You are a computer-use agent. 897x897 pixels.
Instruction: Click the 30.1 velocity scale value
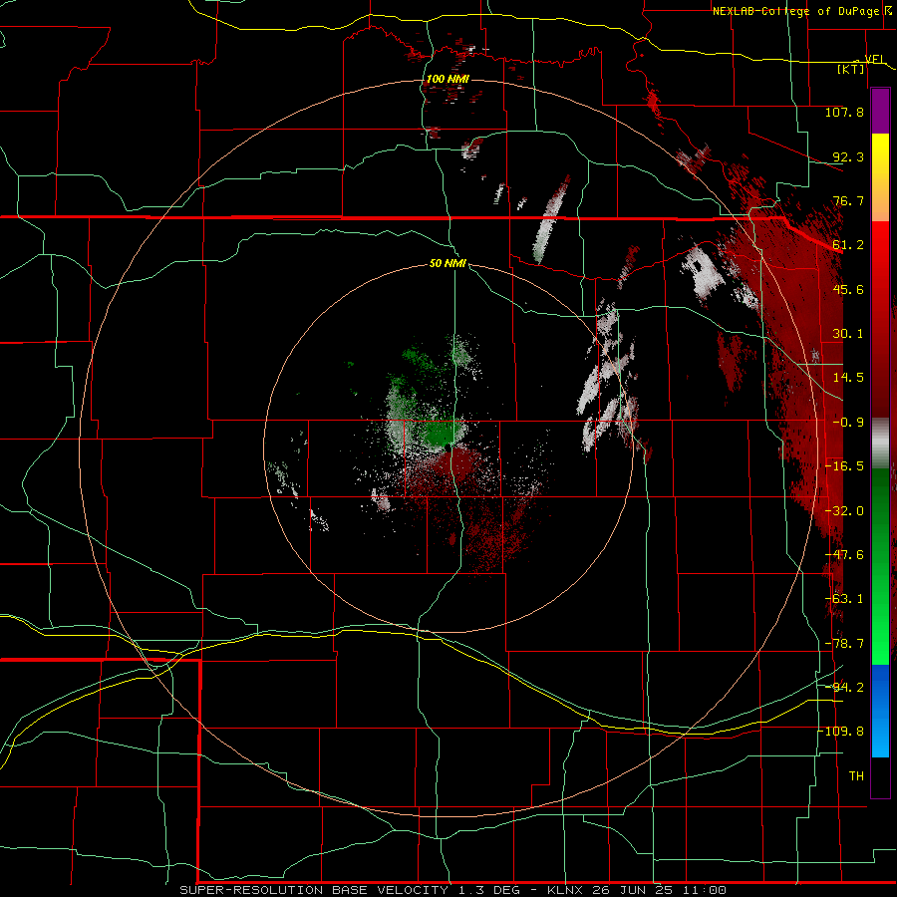coord(848,334)
